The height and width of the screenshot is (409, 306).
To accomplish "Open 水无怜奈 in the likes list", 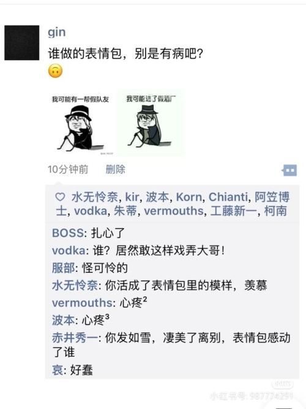I will click(x=95, y=197).
